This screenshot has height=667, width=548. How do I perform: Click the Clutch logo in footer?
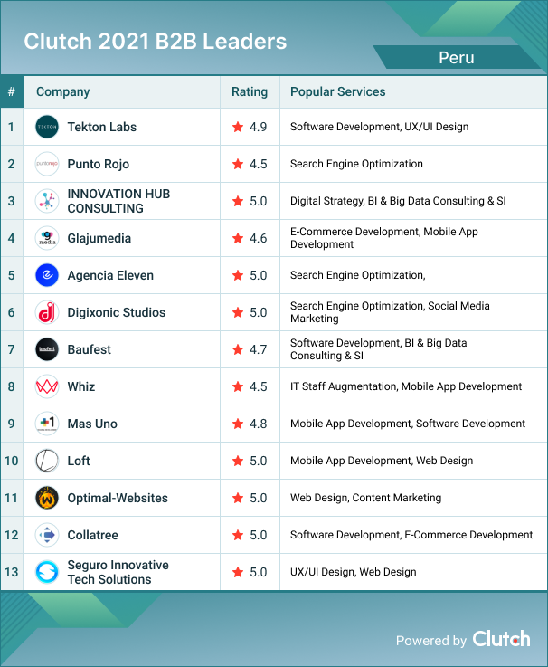[x=501, y=639]
